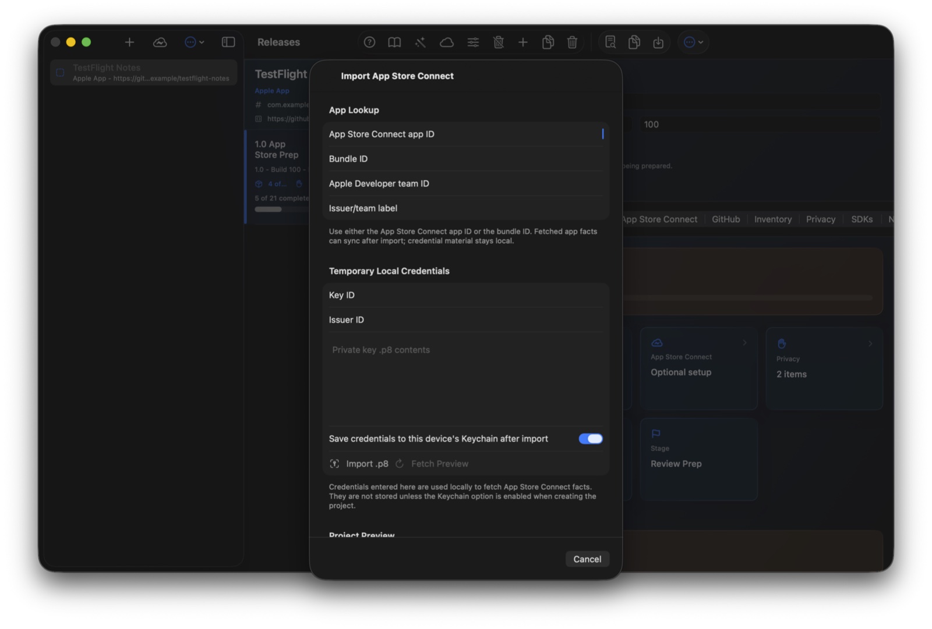This screenshot has width=932, height=629.
Task: Click the repository icon beside the https://github URL
Action: (x=258, y=119)
